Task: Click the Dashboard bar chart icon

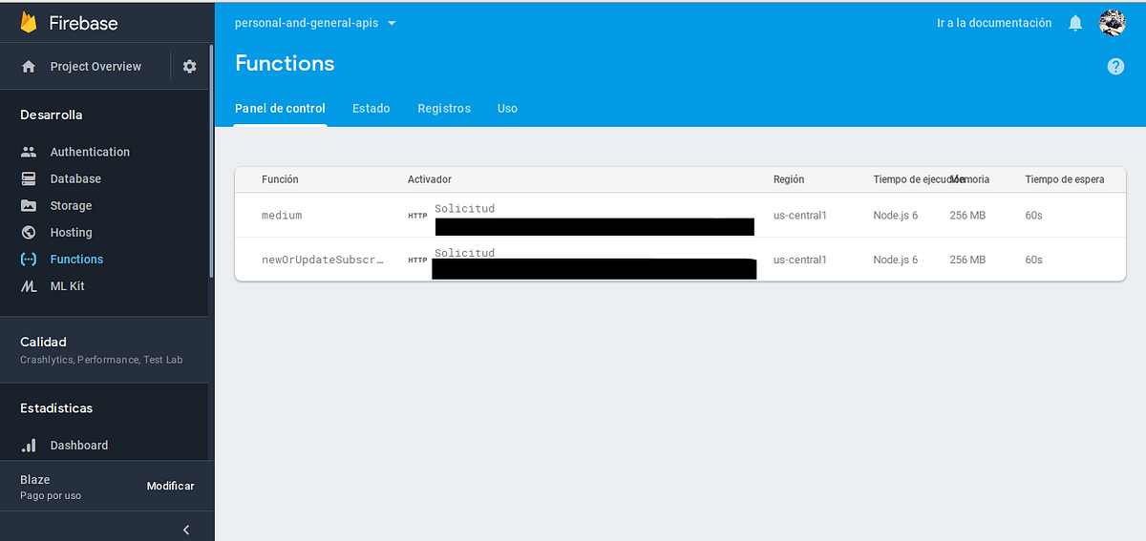Action: 29,445
